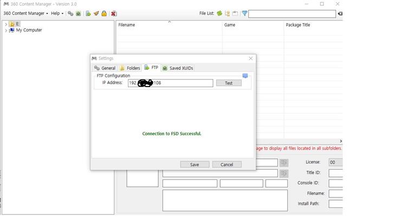Click the blue funnel filter icon
Image resolution: width=394 pixels, height=221 pixels.
[244, 14]
